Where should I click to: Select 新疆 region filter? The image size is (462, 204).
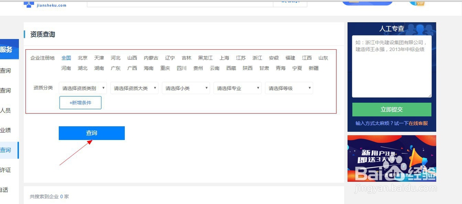pyautogui.click(x=314, y=68)
